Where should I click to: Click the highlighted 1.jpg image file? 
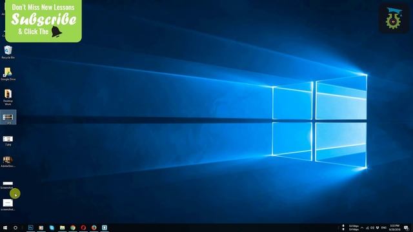[x=8, y=117]
